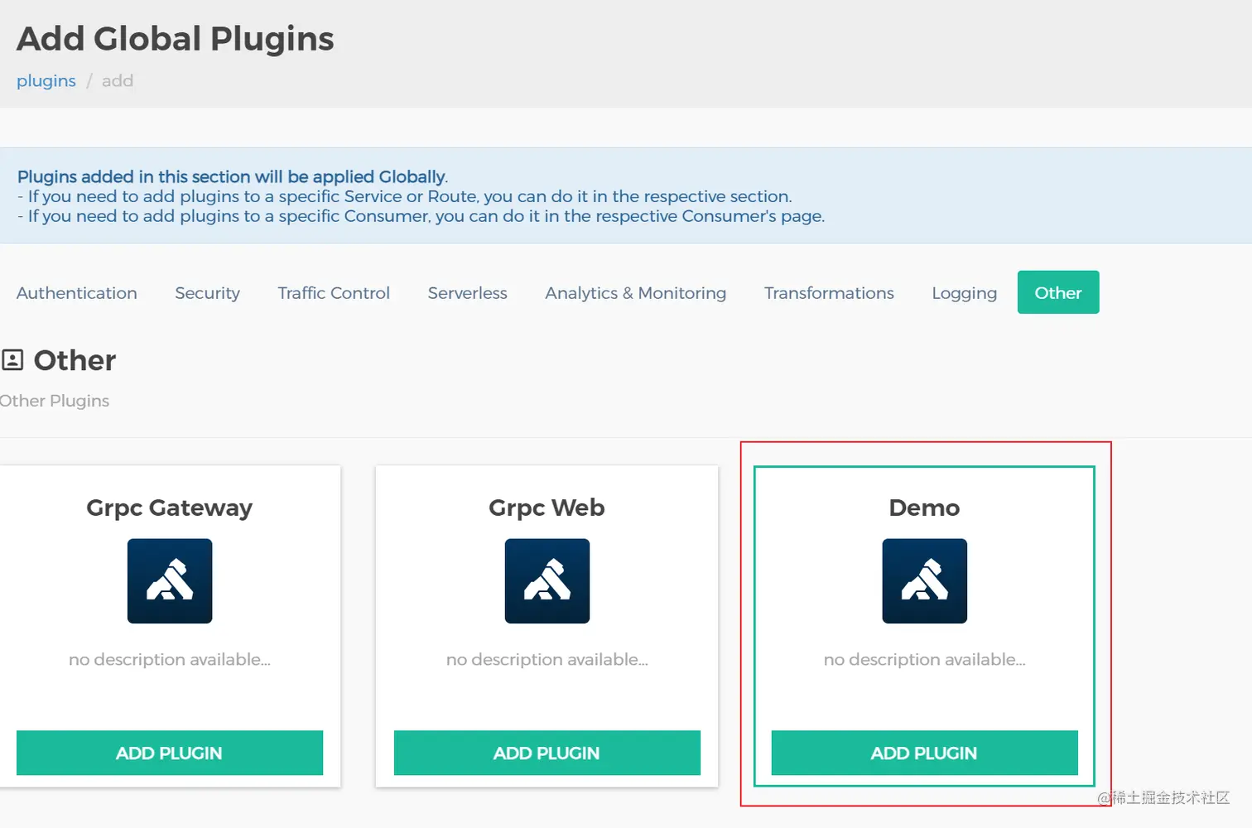The height and width of the screenshot is (828, 1252).
Task: Follow the plugins breadcrumb link
Action: tap(46, 81)
